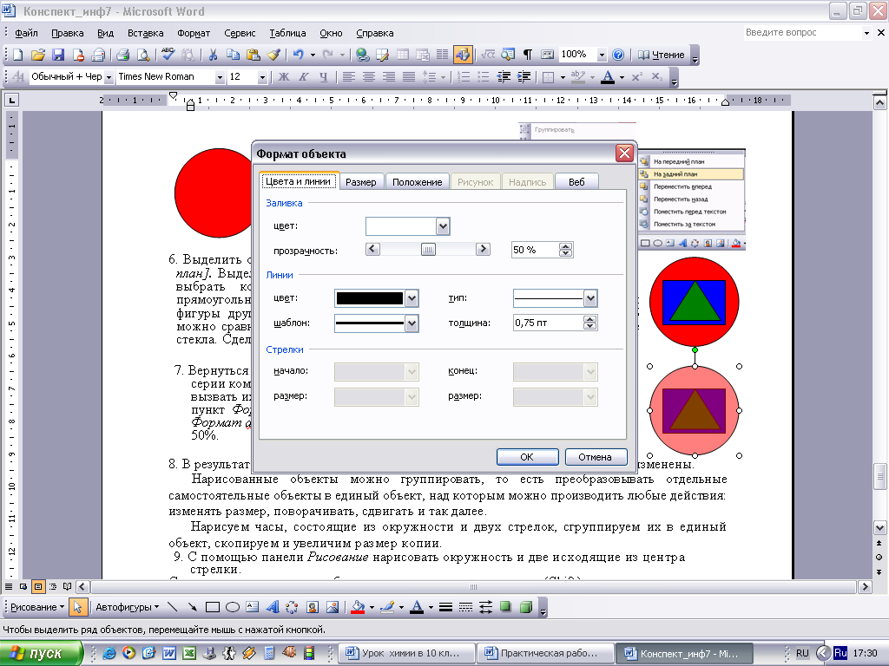Click the Cut scissors icon
Image resolution: width=889 pixels, height=666 pixels.
214,55
